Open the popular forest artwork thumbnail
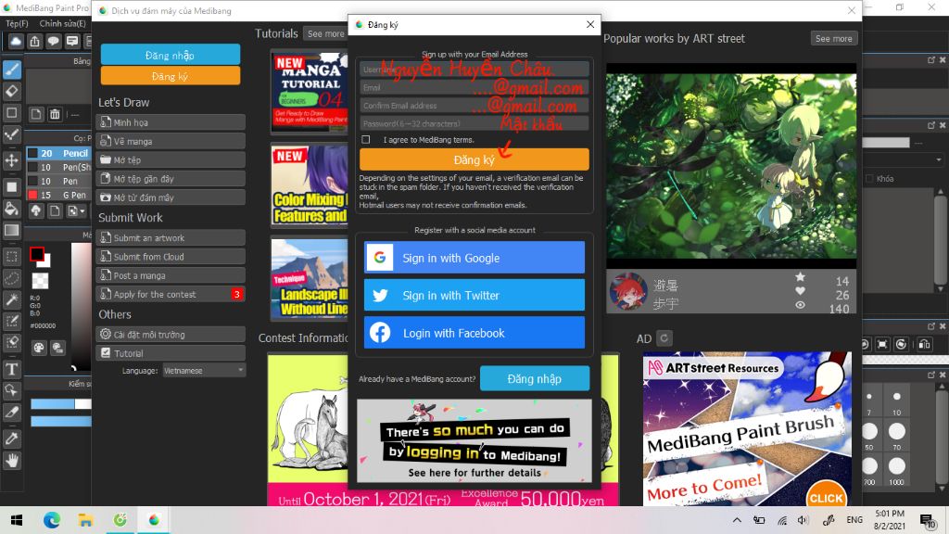This screenshot has height=534, width=949. click(731, 166)
